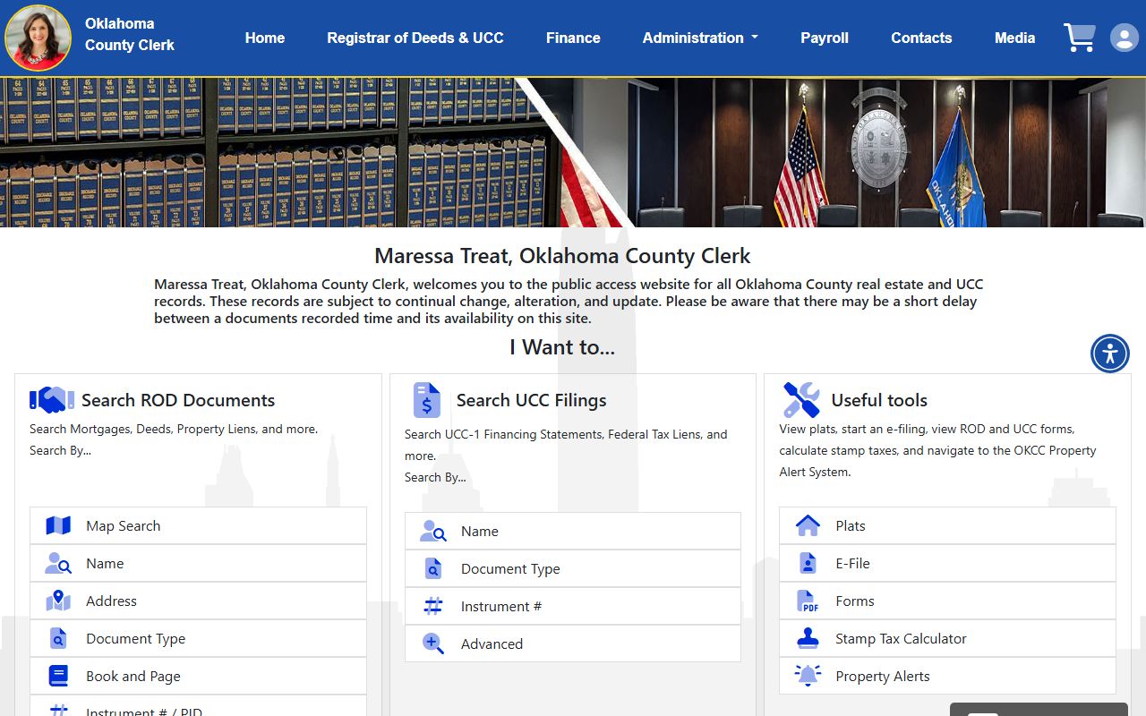Image resolution: width=1146 pixels, height=716 pixels.
Task: Click the Map Search map icon
Action: [58, 525]
